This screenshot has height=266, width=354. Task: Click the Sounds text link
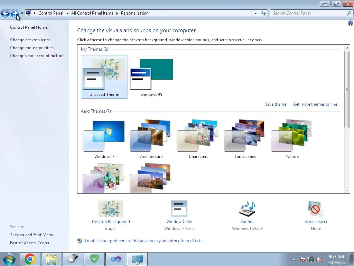point(248,222)
